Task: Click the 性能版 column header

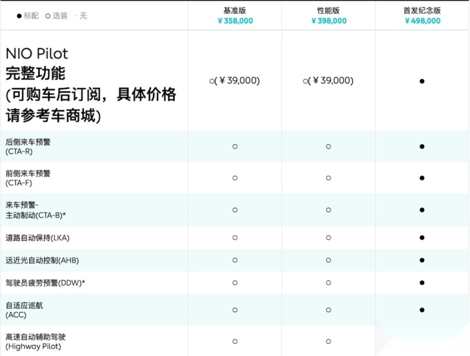Action: [328, 10]
